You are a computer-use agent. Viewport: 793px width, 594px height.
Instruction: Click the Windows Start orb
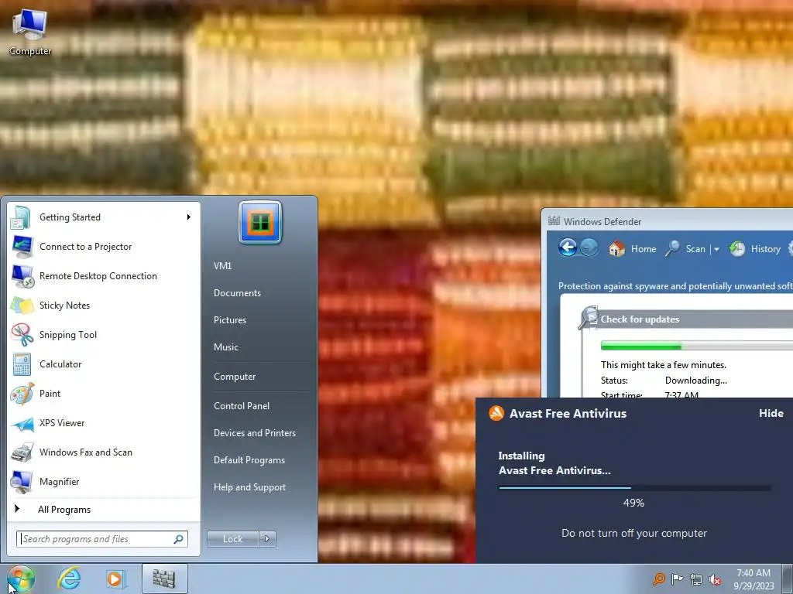point(20,579)
